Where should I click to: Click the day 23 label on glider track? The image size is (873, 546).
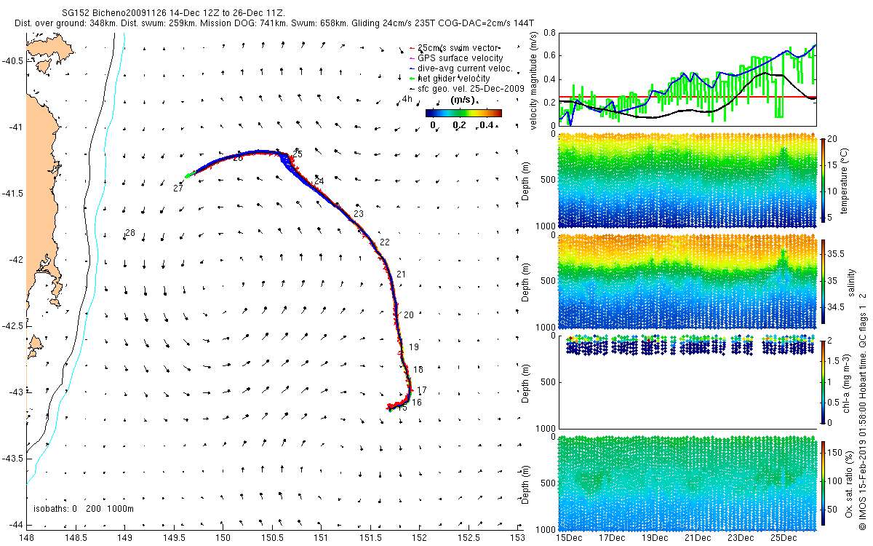pos(358,214)
